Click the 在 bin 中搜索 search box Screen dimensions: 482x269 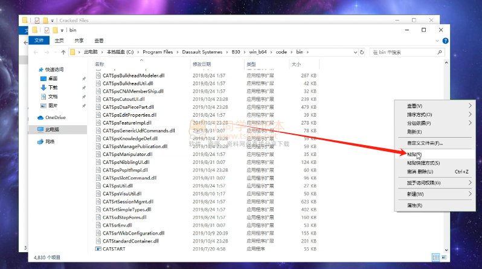pyautogui.click(x=407, y=53)
